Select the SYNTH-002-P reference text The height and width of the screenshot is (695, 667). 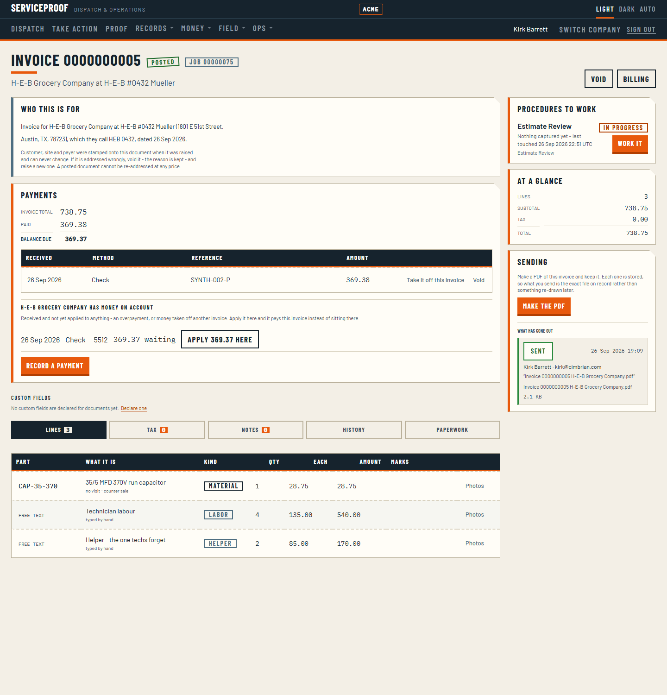[210, 280]
